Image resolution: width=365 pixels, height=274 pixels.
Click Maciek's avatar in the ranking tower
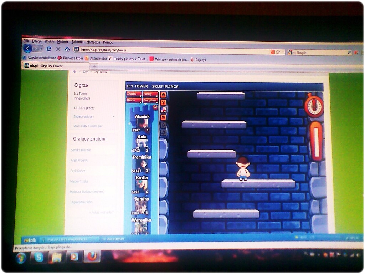(142, 124)
